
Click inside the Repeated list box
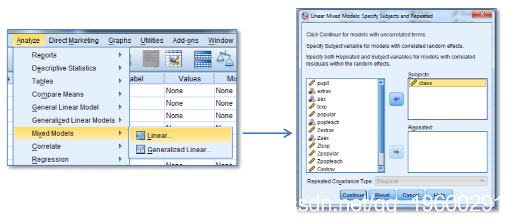(x=447, y=152)
